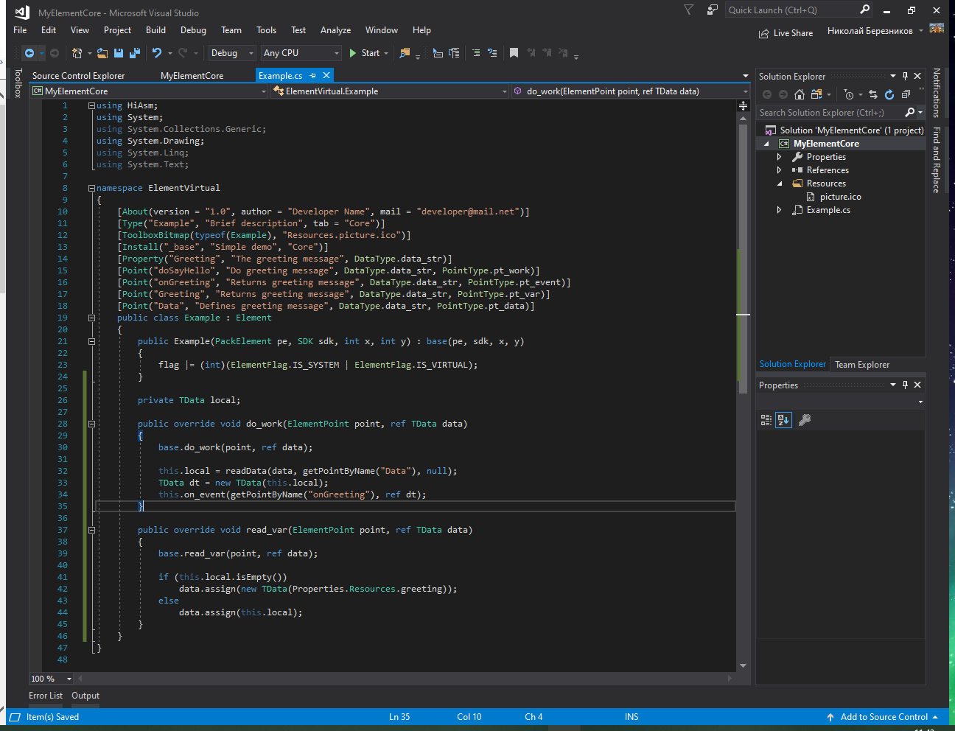Click Home icon in Solution Explorer

(x=799, y=94)
